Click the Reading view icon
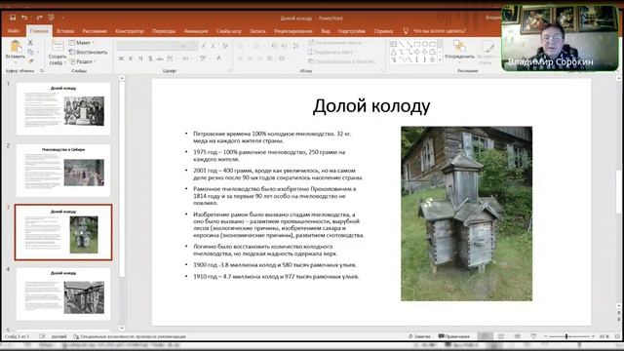 [518, 336]
